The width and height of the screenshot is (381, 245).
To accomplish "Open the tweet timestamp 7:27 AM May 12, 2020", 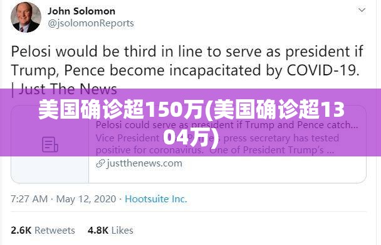I will click(63, 199).
